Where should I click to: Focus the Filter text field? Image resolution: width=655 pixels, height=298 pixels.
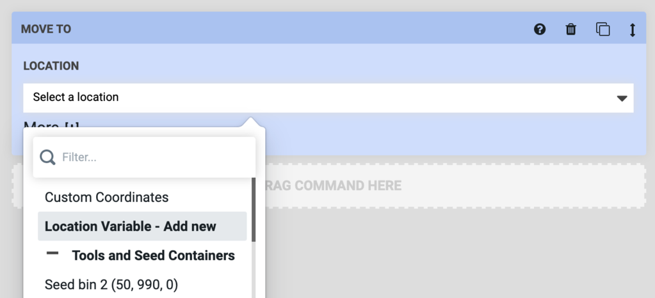pos(154,157)
